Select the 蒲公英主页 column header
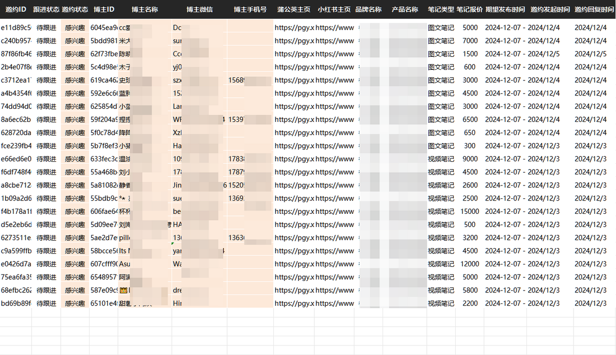Viewport: 616px width, 355px height. 294,10
